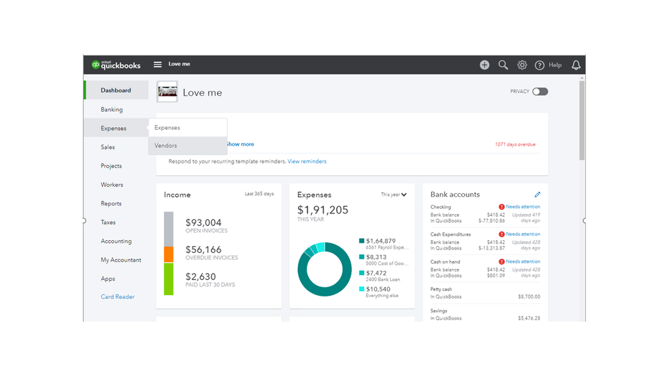
Task: Expand the Expenses This year dropdown
Action: 394,195
